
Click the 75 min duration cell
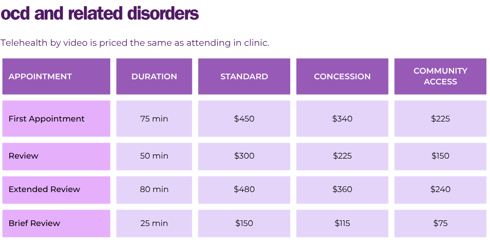click(x=154, y=118)
